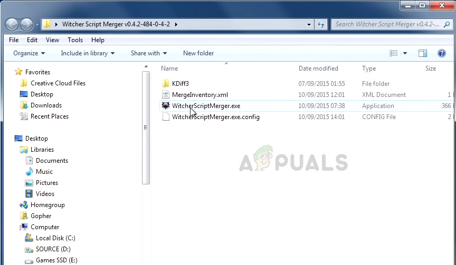456x265 pixels.
Task: Open Recent Places in Favorites
Action: coord(50,116)
